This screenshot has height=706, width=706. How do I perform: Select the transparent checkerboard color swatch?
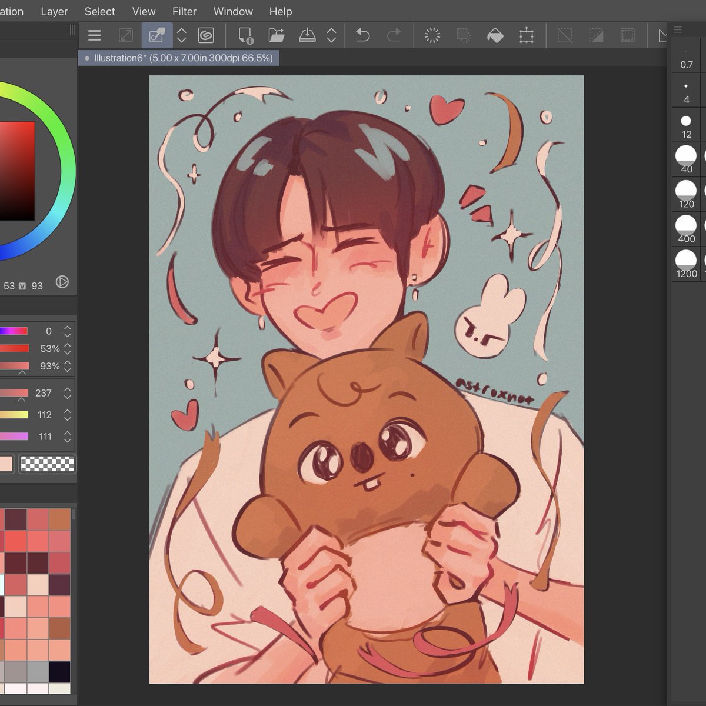[48, 464]
